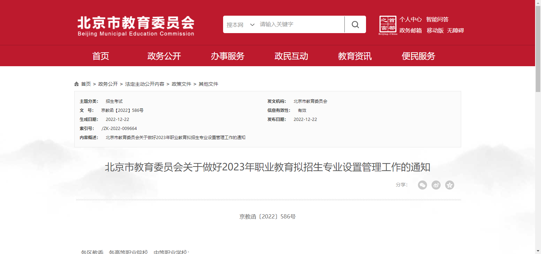Click the 北京市教育委员会 site logo
This screenshot has width=541, height=254.
click(x=136, y=26)
